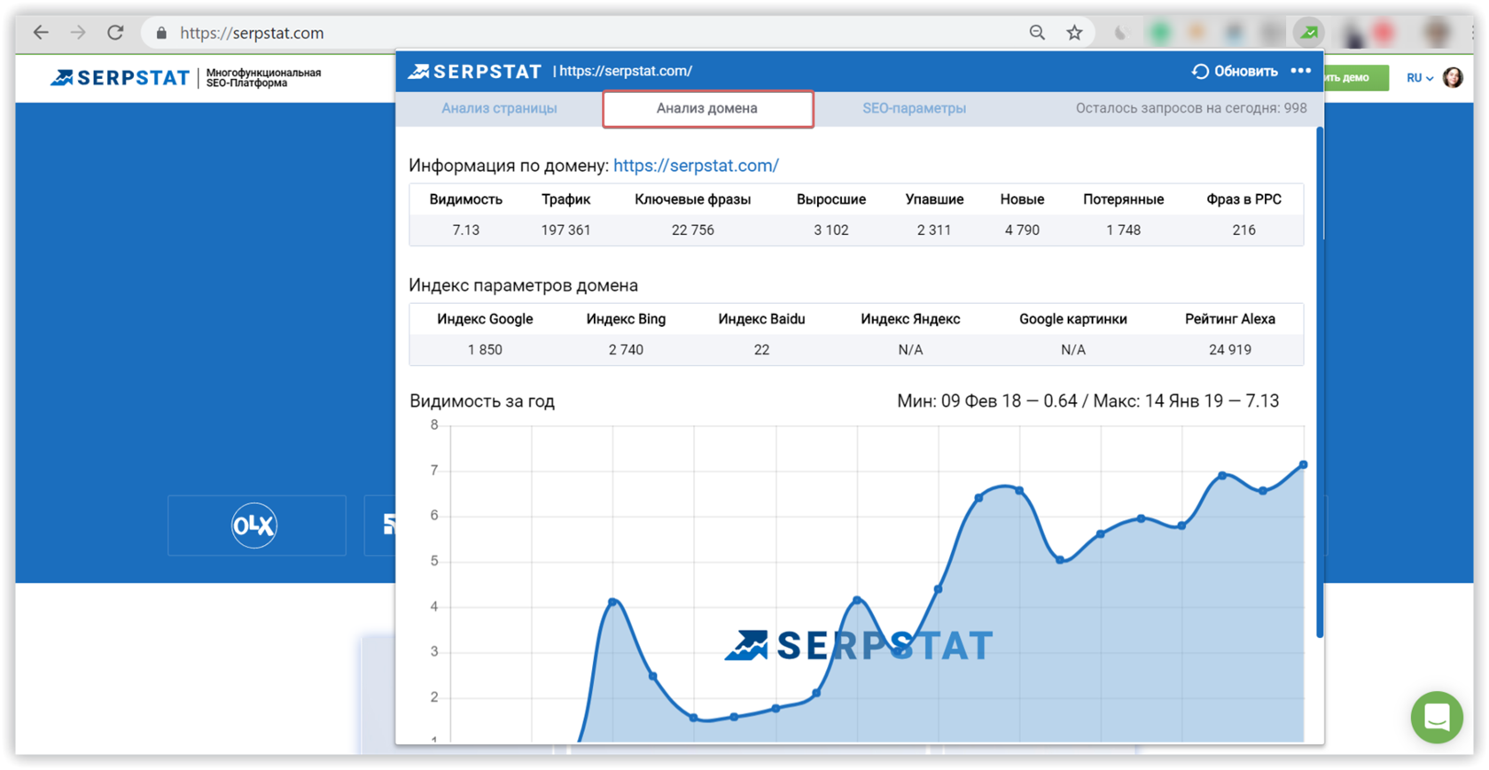Click the Упавшие value 2 311
The width and height of the screenshot is (1489, 770).
click(x=934, y=230)
